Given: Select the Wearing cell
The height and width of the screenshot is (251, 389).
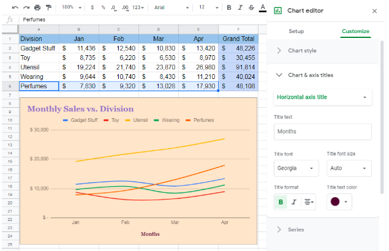Looking at the screenshot, I should pos(39,77).
